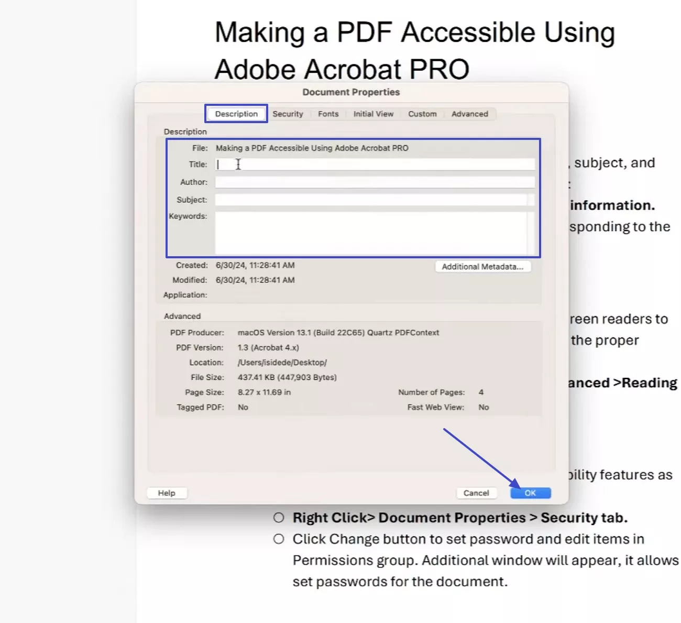The height and width of the screenshot is (623, 681).
Task: Click the File name value in Description
Action: pyautogui.click(x=312, y=148)
